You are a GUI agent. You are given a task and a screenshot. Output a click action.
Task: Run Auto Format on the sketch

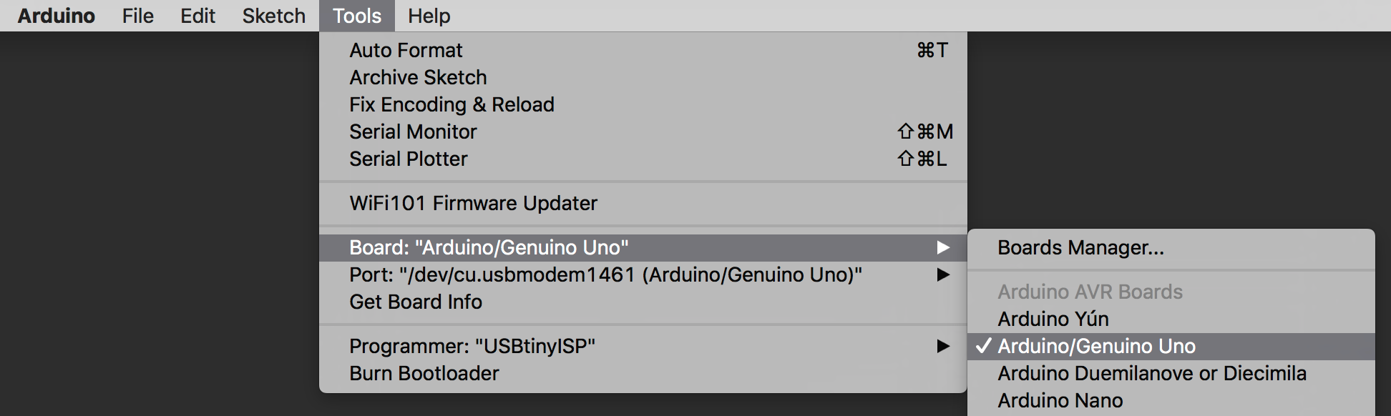(x=406, y=50)
